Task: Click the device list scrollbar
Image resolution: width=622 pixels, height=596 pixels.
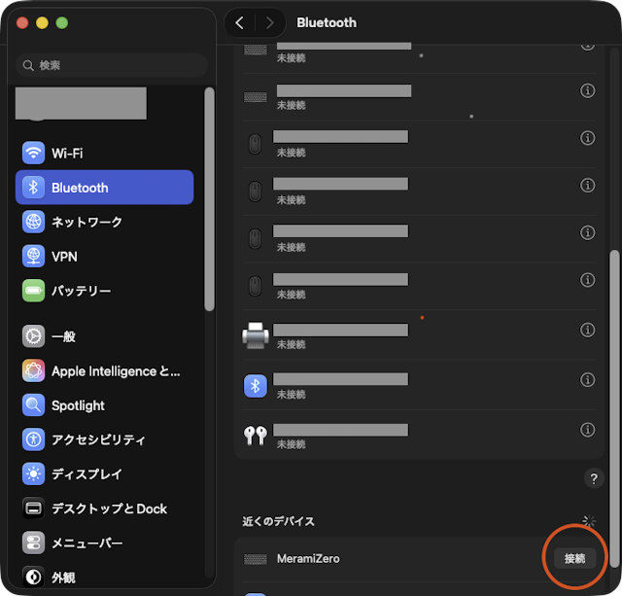Action: (x=614, y=408)
